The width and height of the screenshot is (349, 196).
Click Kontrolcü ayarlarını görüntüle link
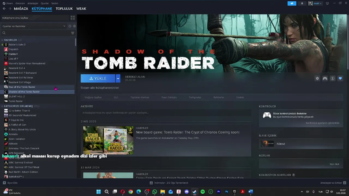point(323,123)
